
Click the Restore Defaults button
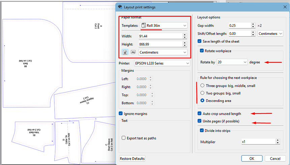[x=132, y=158]
